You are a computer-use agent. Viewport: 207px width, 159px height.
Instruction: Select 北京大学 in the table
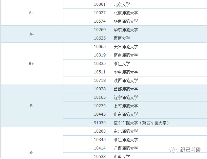click(122, 4)
